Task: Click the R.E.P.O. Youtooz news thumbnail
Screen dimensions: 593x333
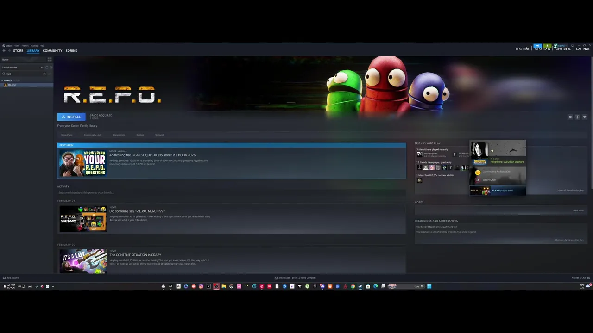Action: click(x=83, y=219)
